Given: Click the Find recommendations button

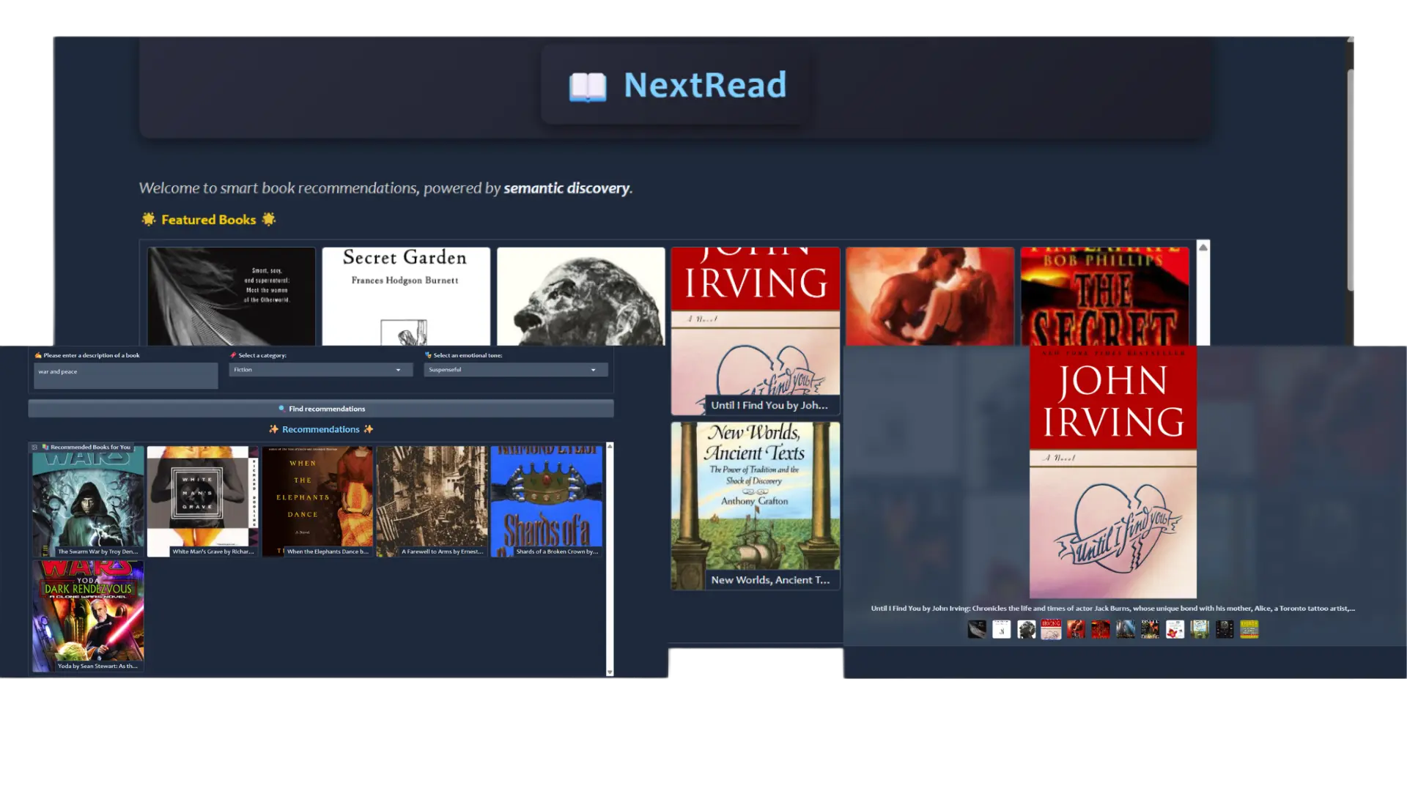Looking at the screenshot, I should click(321, 409).
